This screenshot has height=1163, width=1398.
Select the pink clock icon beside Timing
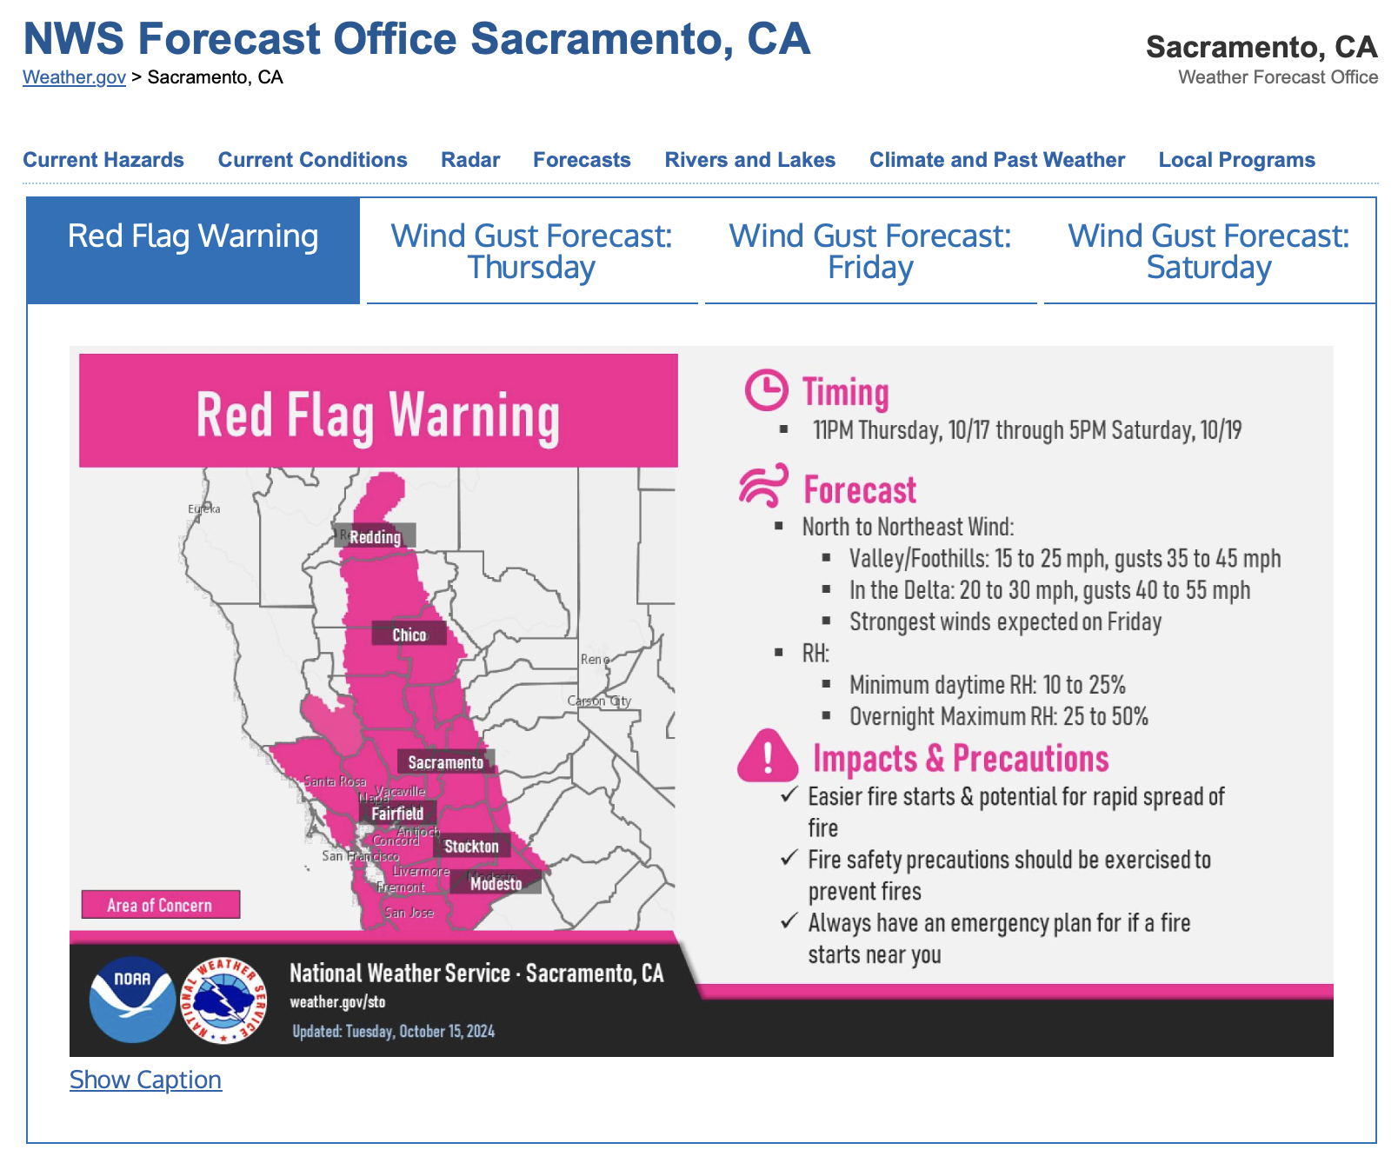click(767, 391)
